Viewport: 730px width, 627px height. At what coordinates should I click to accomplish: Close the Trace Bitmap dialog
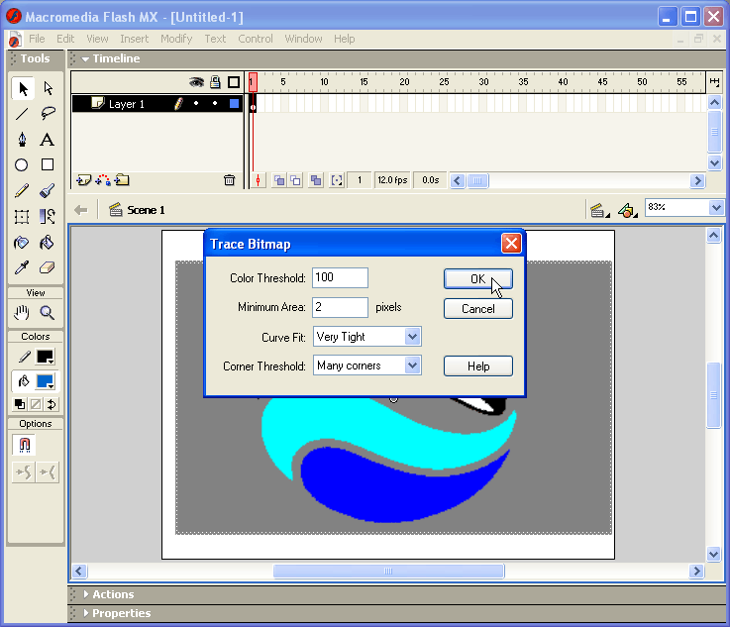pyautogui.click(x=511, y=244)
